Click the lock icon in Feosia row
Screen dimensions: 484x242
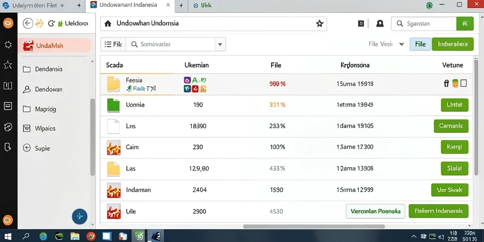coord(446,83)
